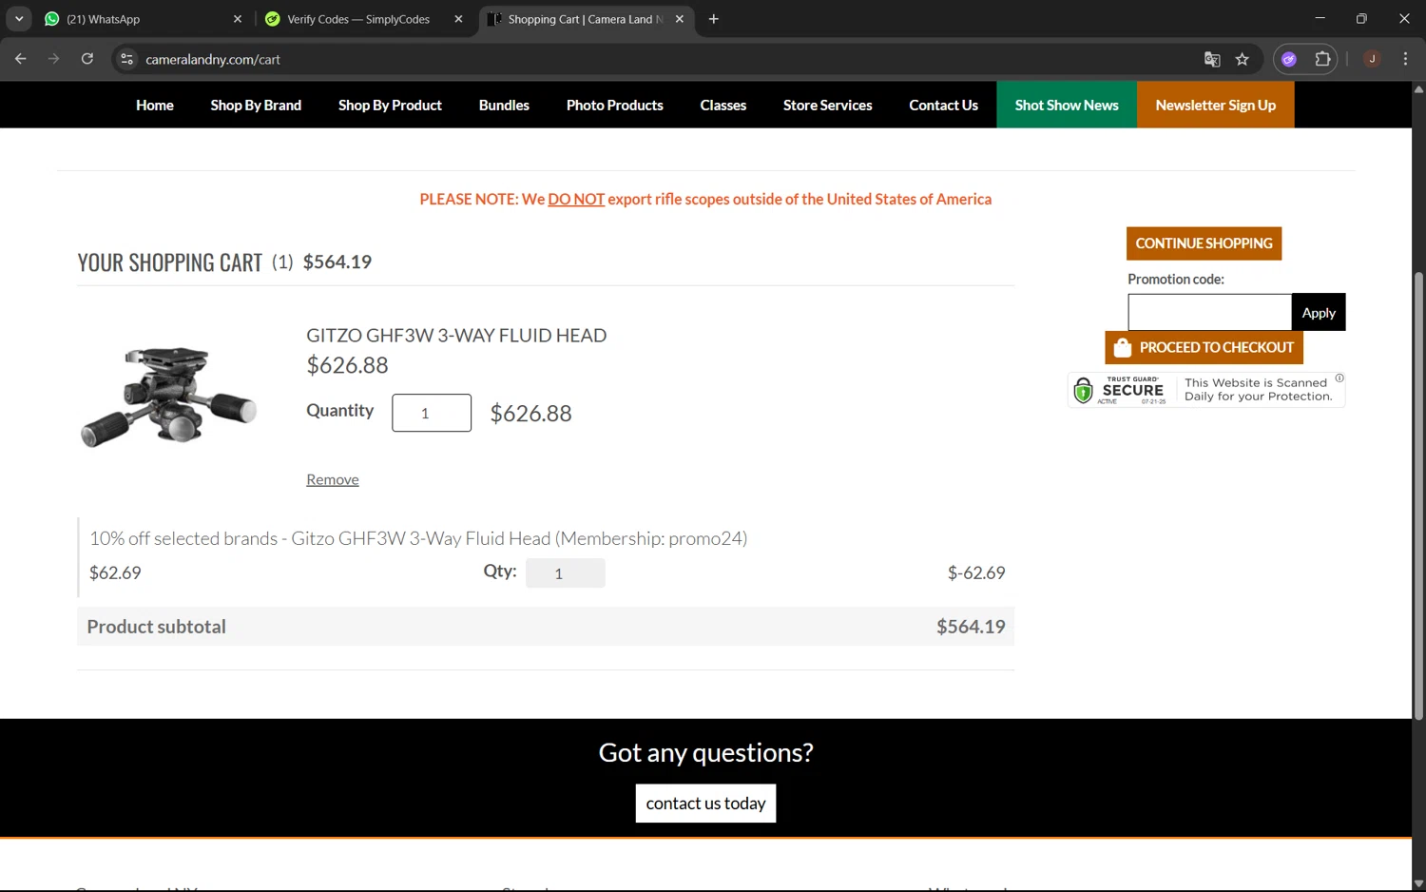Screen dimensions: 1426x892
Task: Click Your Shopping Cart heading
Action: pos(170,262)
